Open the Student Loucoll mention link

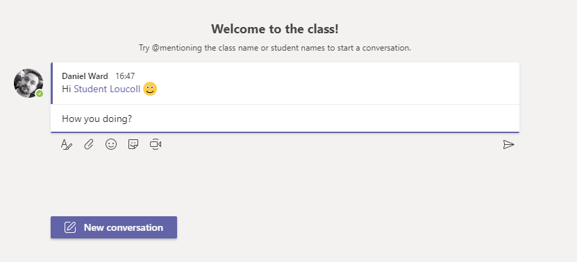pos(107,89)
